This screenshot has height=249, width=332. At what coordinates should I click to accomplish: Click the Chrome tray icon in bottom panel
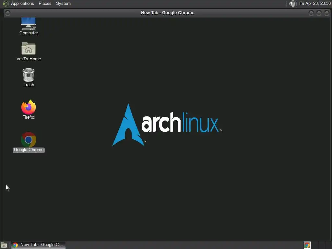[x=307, y=245]
